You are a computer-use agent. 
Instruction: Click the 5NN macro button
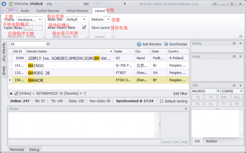click(x=224, y=97)
